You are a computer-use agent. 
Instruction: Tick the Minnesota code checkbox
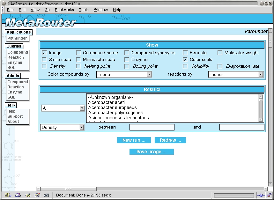click(x=78, y=60)
